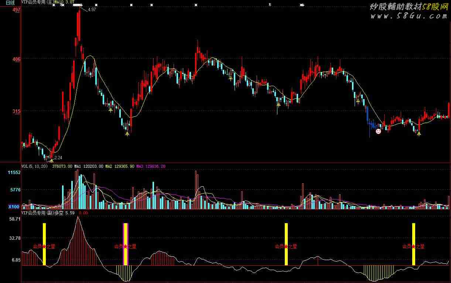Click the star marker cluster above the 4.97 peak
The width and height of the screenshot is (451, 283).
[78, 5]
